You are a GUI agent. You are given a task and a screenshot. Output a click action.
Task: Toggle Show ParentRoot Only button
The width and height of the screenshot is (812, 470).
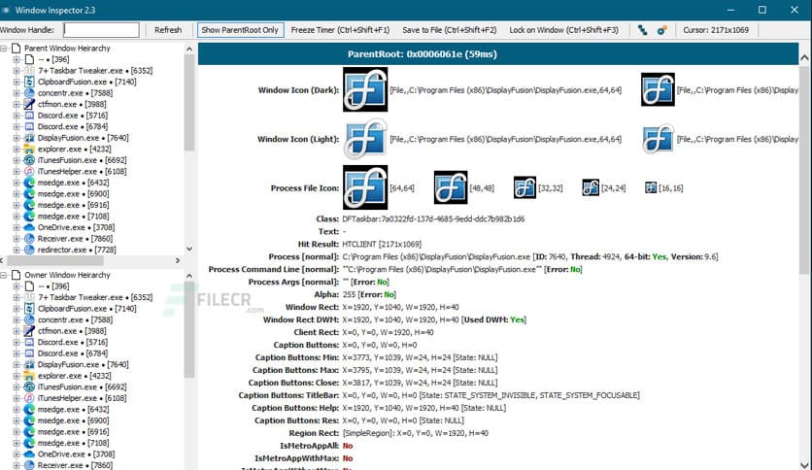(240, 30)
